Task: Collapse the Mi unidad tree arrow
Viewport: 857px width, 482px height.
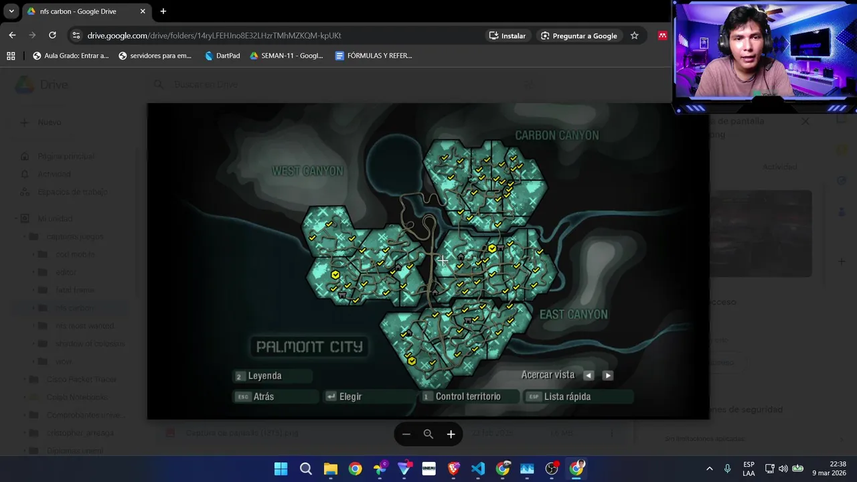Action: pos(16,218)
